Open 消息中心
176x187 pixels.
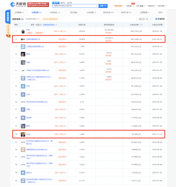[151, 6]
